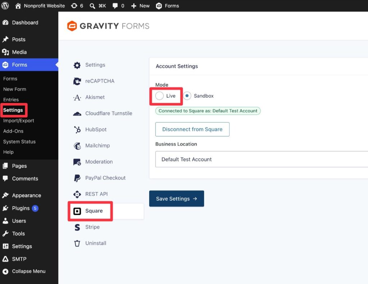Open the highlighted Forms sidebar menu

coord(29,65)
